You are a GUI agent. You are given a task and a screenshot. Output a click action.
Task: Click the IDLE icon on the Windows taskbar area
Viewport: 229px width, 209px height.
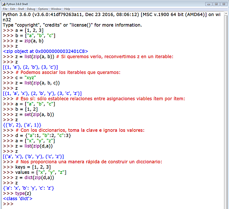point(3,4)
